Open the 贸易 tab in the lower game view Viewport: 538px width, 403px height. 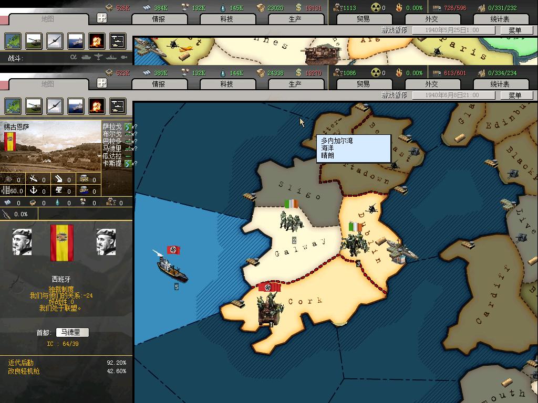click(364, 84)
